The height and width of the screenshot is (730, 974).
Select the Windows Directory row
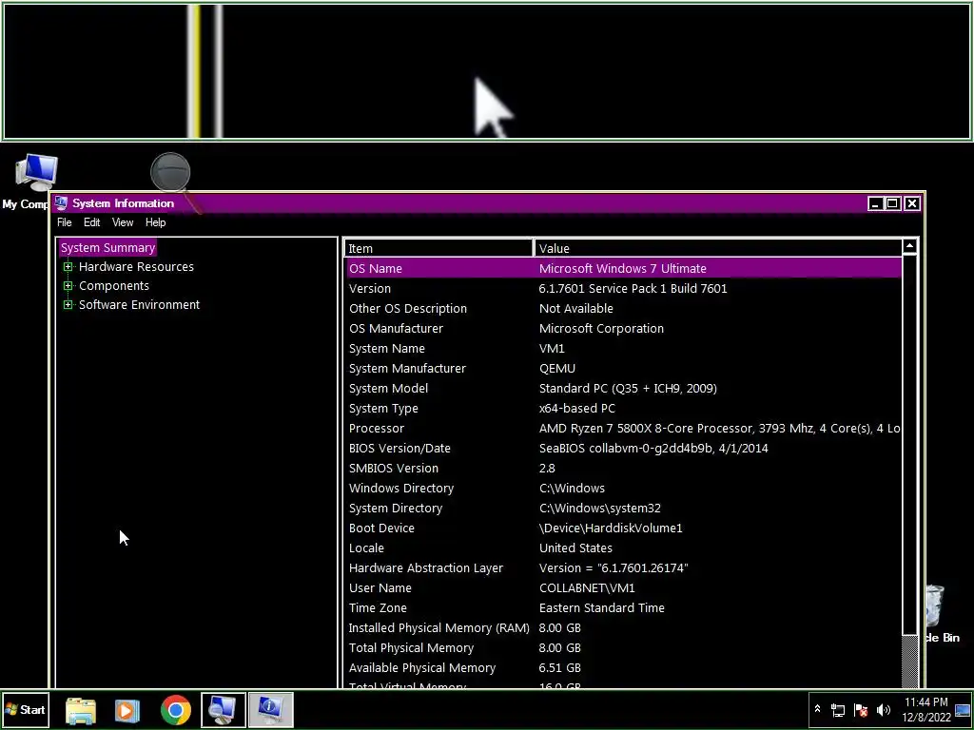tap(624, 488)
